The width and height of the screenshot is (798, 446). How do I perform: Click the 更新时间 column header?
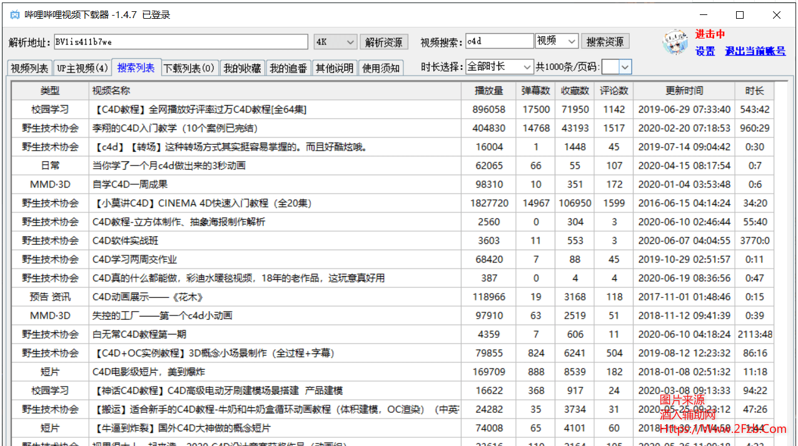click(x=684, y=91)
